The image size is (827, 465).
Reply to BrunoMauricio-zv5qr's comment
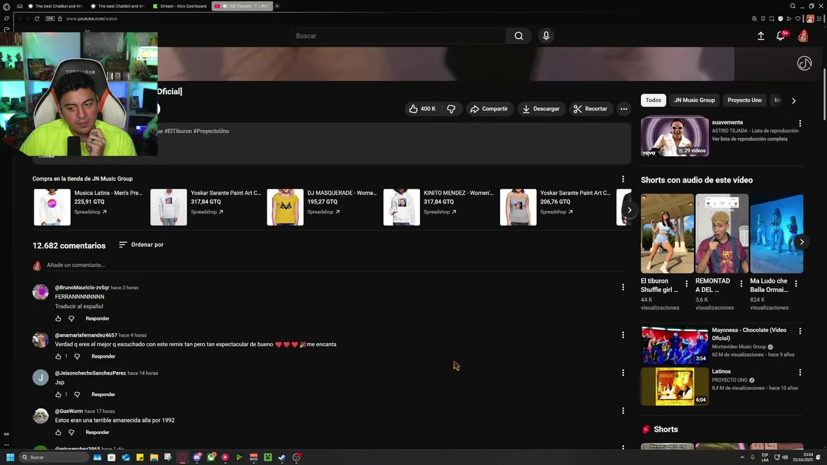[98, 318]
